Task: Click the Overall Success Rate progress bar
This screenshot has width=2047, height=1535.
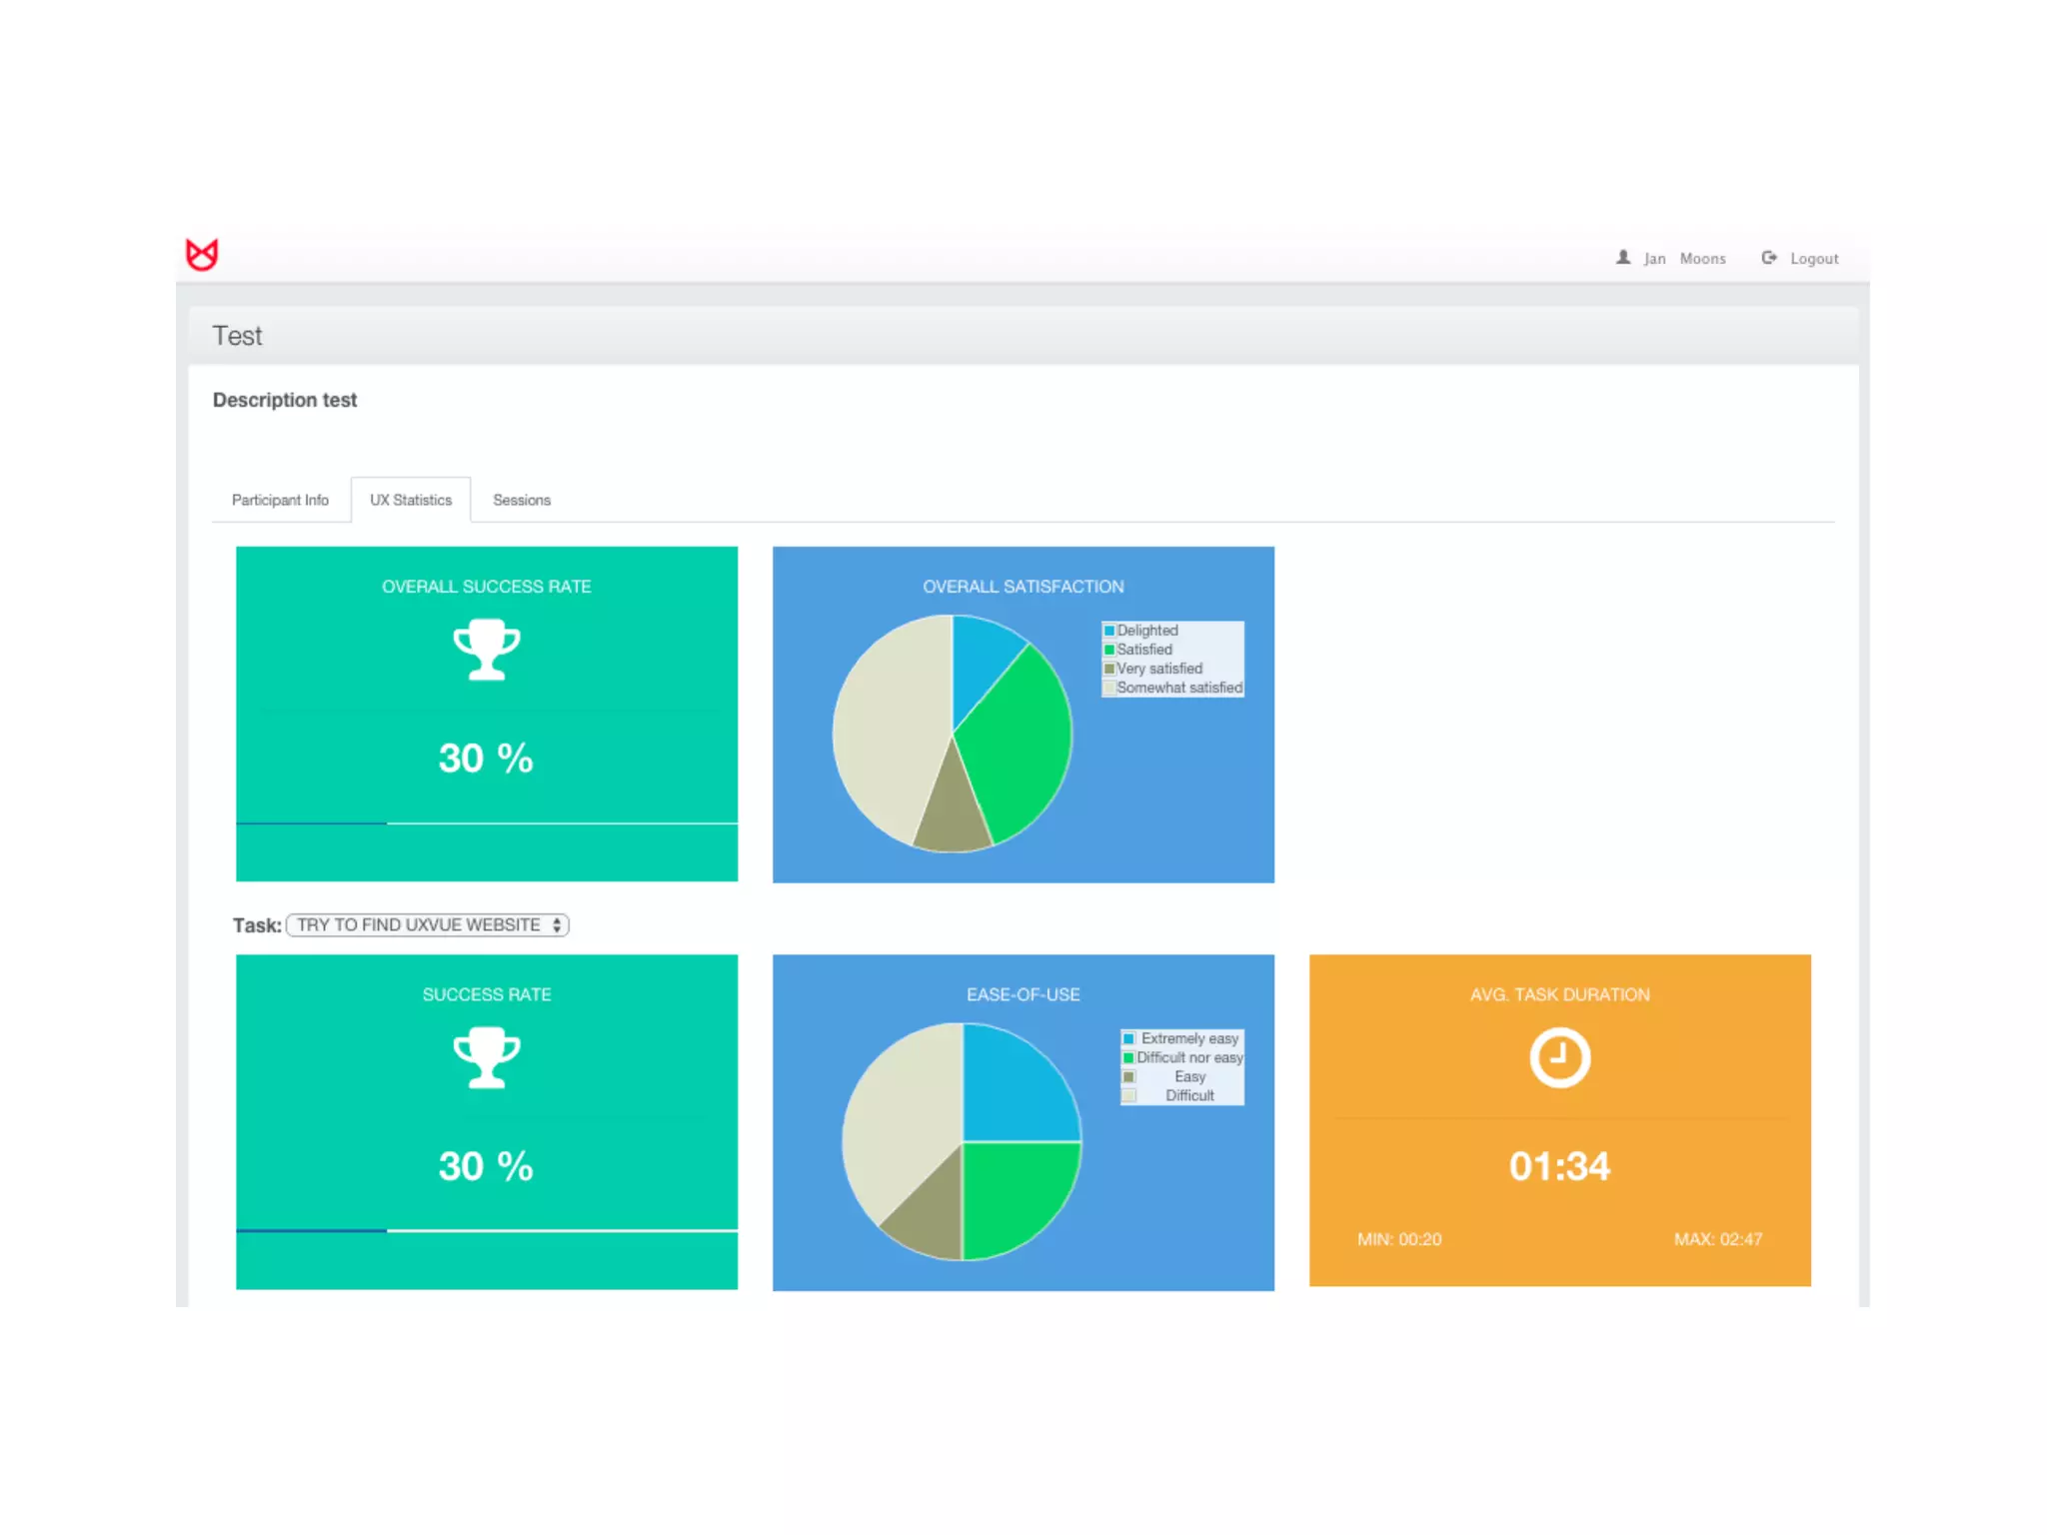Action: (x=487, y=823)
